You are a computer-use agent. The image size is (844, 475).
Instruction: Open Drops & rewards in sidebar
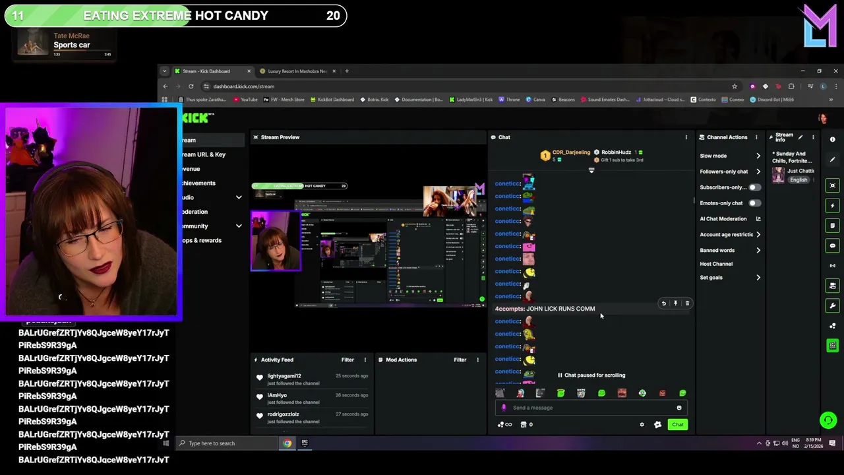coord(202,241)
